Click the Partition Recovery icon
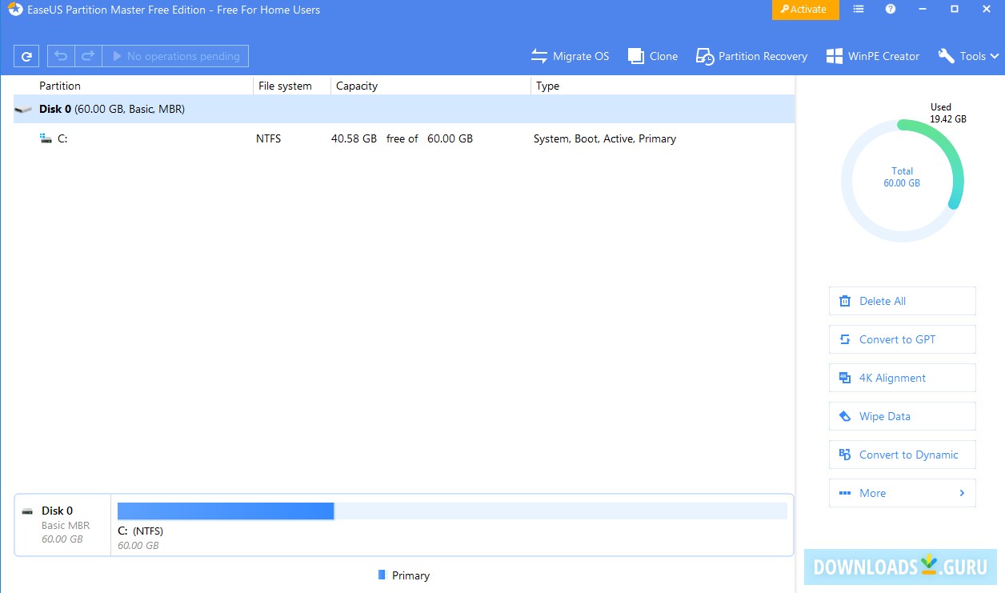This screenshot has width=1005, height=593. pos(704,56)
